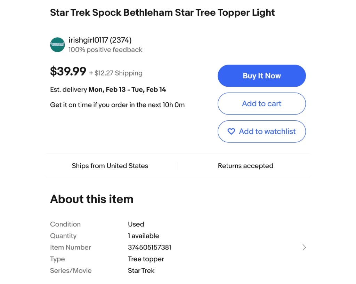
Task: Expand item details with the right chevron
Action: (304, 247)
